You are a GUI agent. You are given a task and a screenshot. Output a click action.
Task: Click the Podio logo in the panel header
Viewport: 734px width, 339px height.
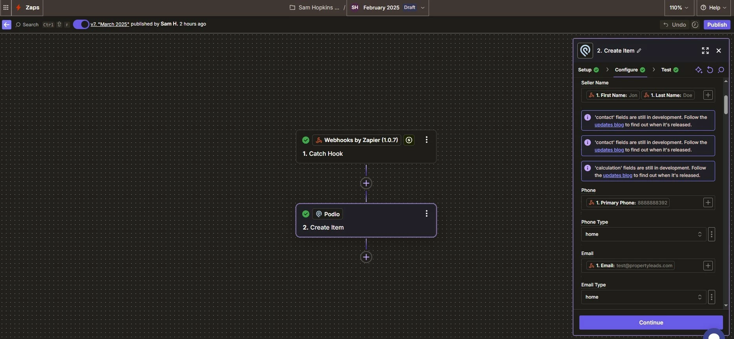[x=585, y=51]
